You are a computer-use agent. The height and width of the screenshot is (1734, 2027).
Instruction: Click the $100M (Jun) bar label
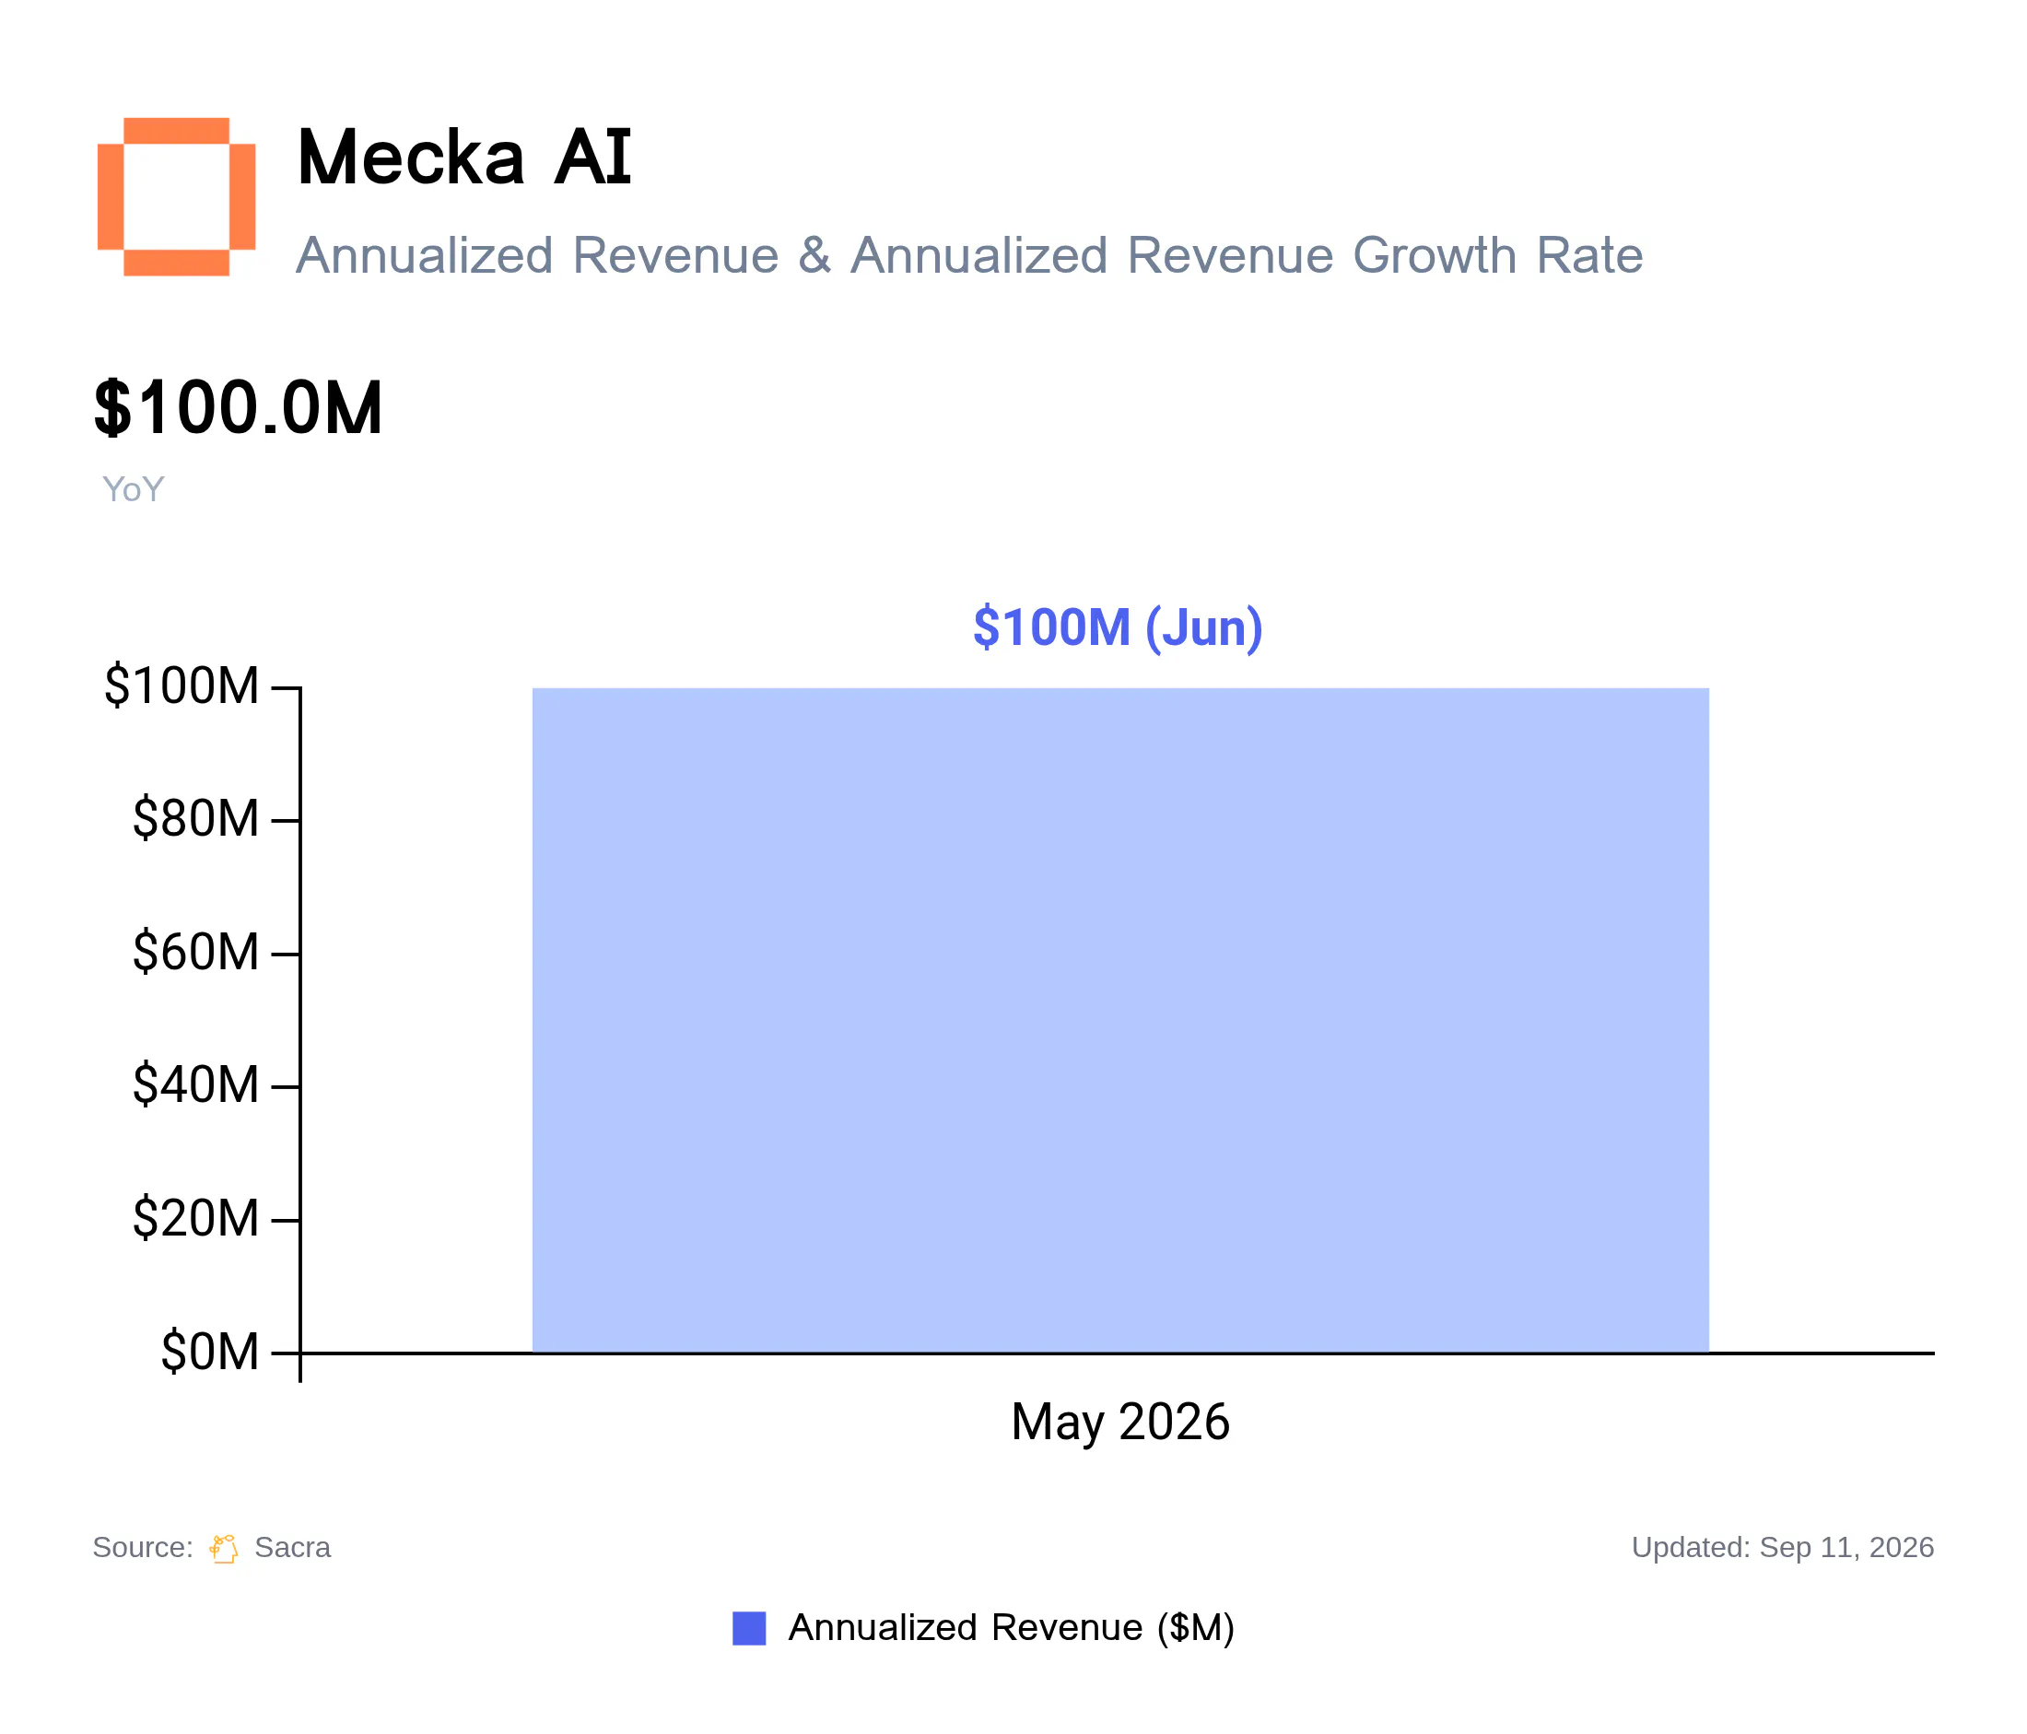[x=1119, y=627]
